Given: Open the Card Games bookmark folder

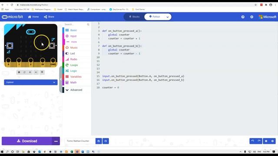Looking at the screenshot, I should pyautogui.click(x=138, y=10).
